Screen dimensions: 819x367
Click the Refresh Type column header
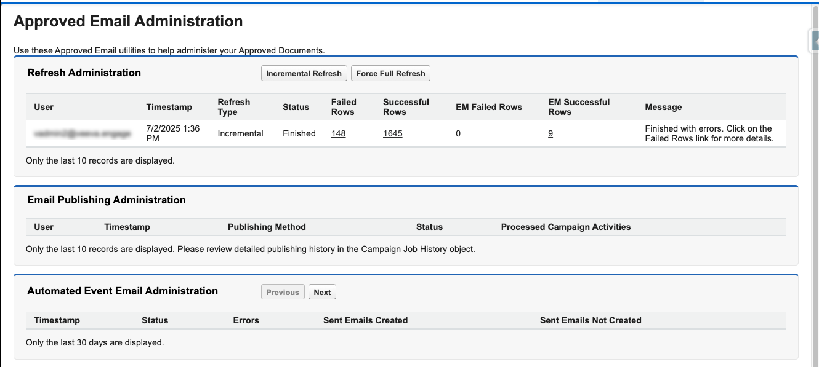(x=233, y=107)
